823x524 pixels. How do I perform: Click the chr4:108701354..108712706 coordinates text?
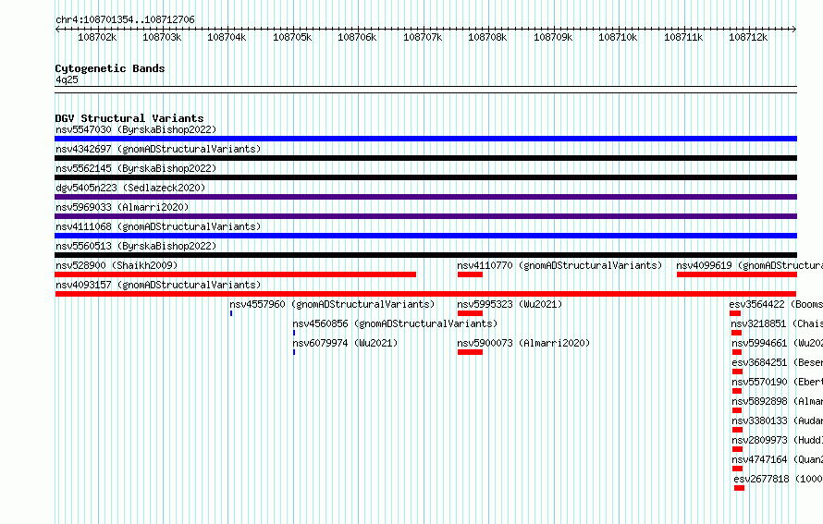tap(125, 19)
